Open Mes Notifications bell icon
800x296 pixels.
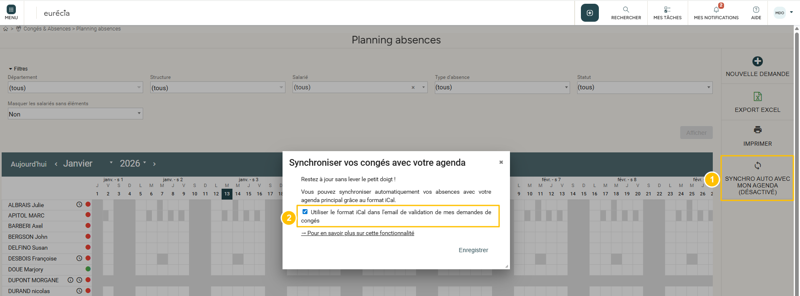click(716, 10)
